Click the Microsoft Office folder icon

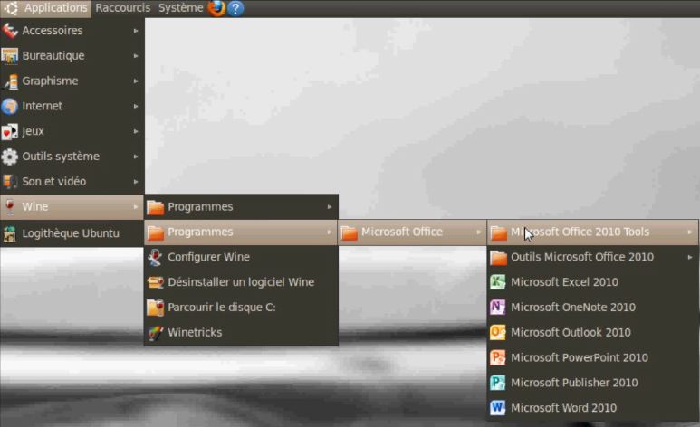tap(350, 232)
